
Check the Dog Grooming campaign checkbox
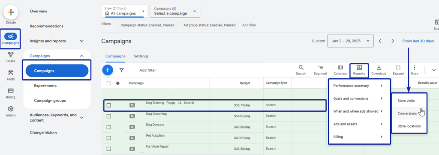tap(108, 116)
